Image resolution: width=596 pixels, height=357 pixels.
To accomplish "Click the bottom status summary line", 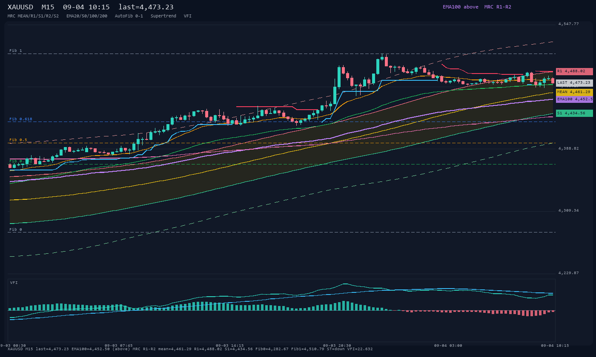I will (x=190, y=349).
